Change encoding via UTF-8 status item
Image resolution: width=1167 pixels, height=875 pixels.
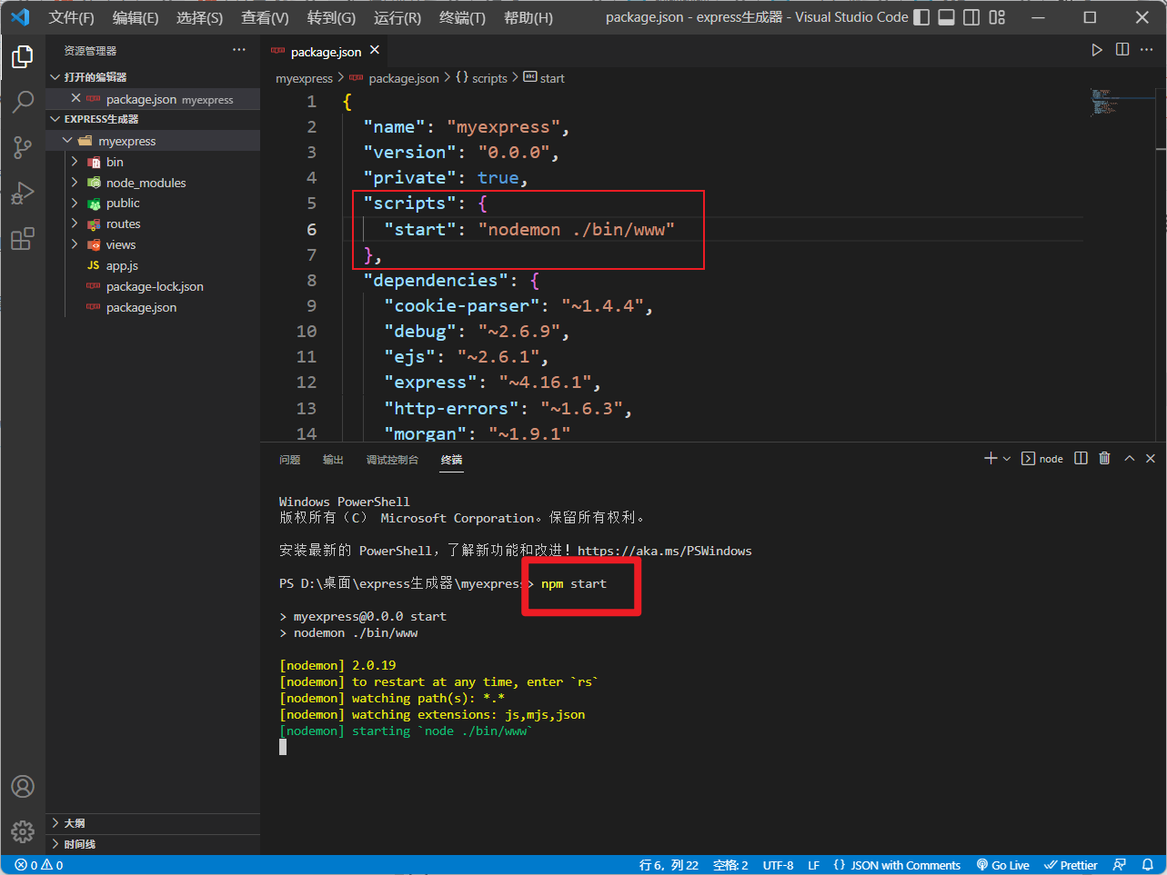778,865
